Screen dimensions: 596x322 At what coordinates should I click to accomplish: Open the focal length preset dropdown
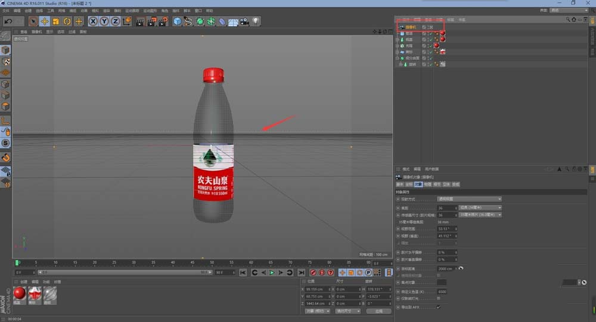tap(480, 208)
